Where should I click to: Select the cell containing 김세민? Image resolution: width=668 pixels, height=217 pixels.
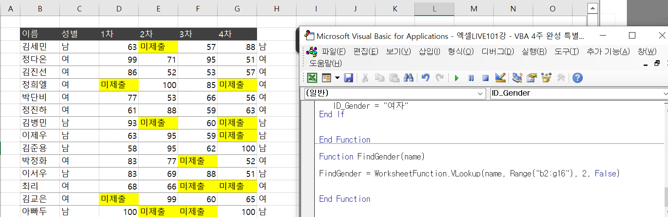pyautogui.click(x=40, y=47)
